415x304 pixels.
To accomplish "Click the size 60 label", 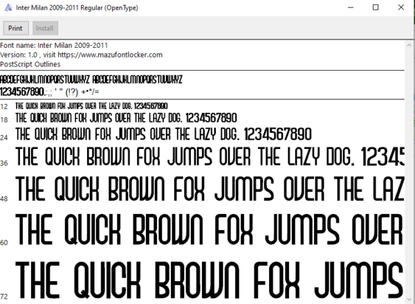I will 4,243.
